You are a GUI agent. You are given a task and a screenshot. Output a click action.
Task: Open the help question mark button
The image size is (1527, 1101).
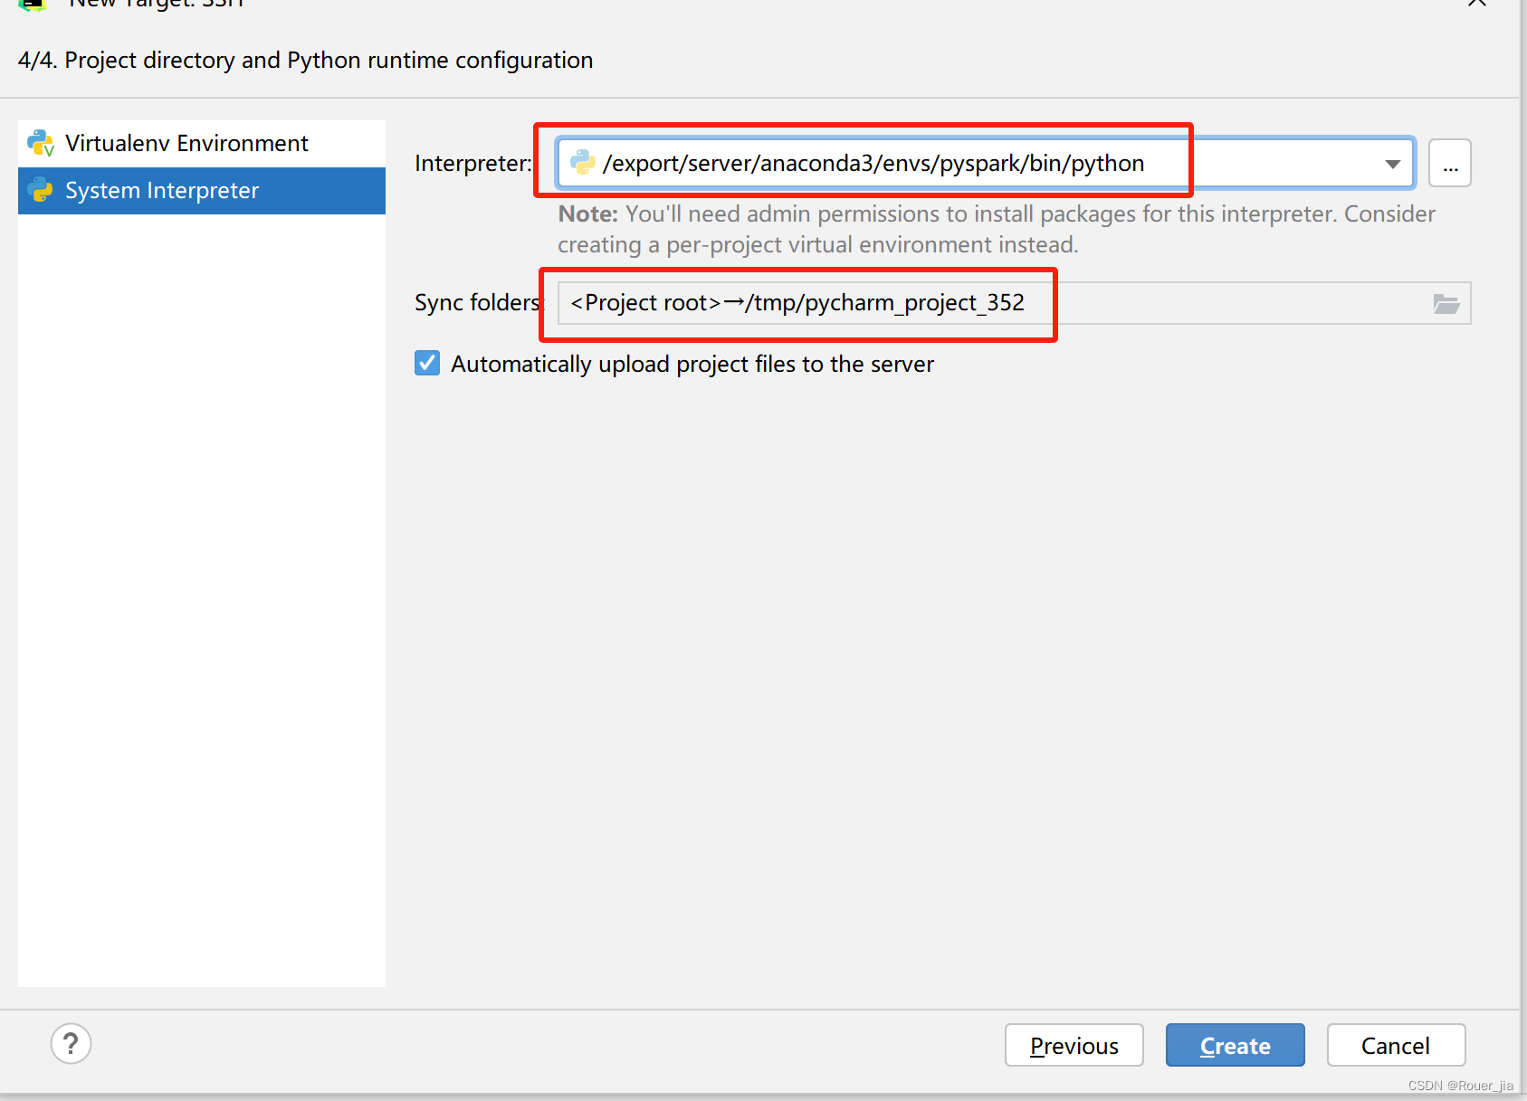tap(71, 1044)
